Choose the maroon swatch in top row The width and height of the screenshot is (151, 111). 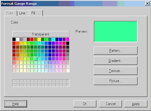28,39
